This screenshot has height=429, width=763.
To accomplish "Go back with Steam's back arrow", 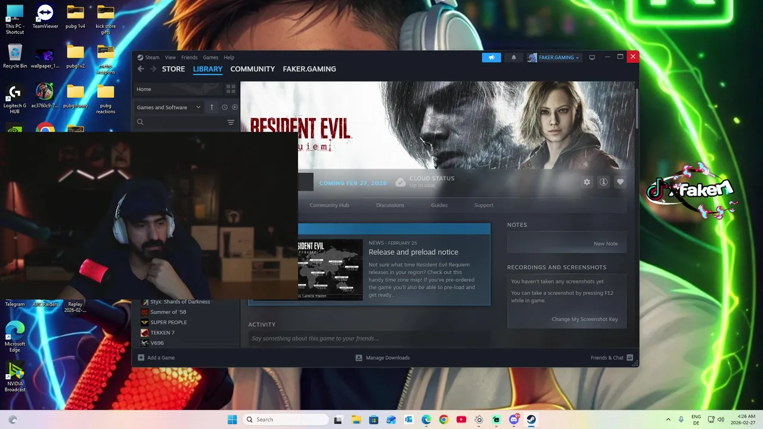I will point(141,69).
